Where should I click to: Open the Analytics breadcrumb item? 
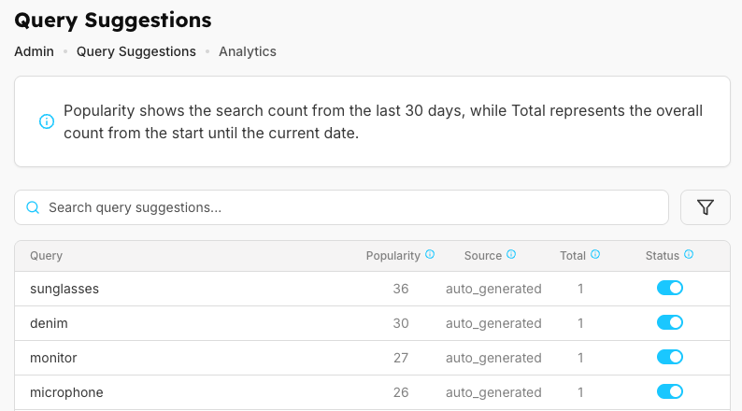point(248,51)
